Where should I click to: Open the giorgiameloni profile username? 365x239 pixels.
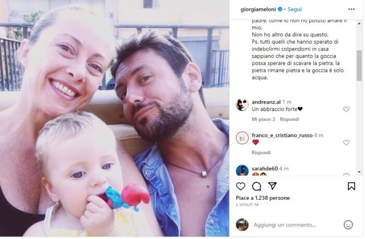tap(258, 9)
